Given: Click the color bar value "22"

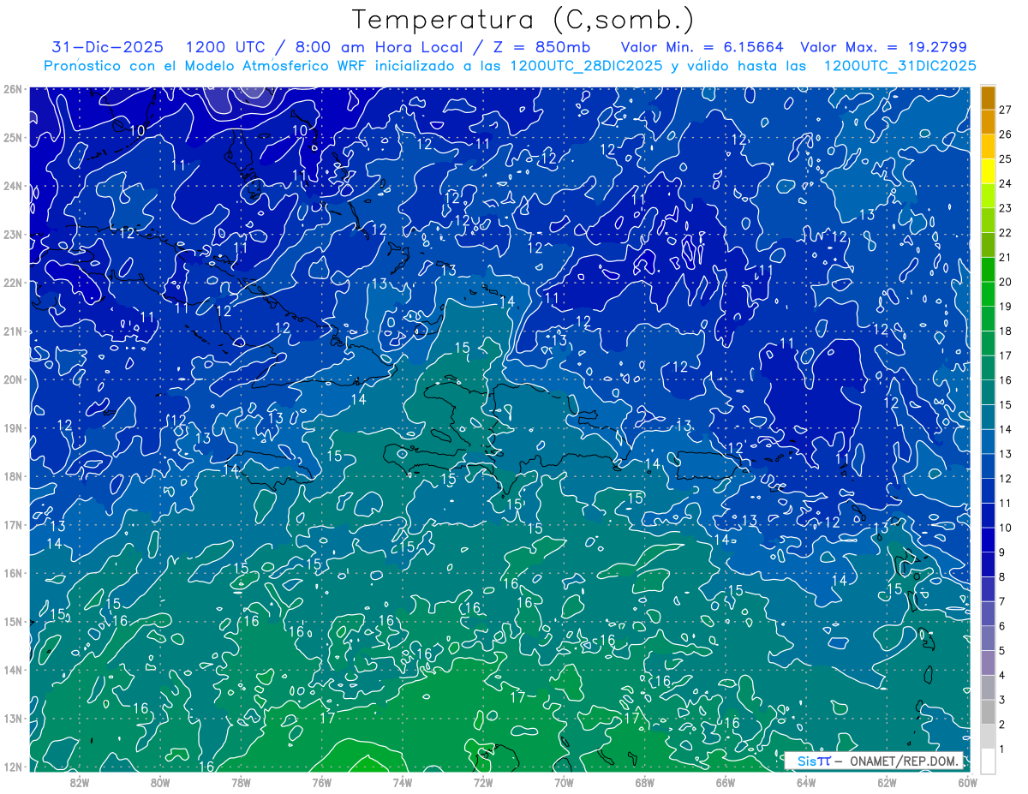Looking at the screenshot, I should click(1006, 233).
